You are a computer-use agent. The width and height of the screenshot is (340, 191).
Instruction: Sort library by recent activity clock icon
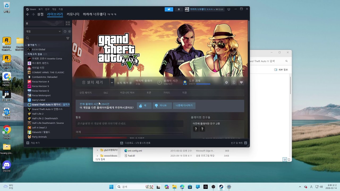click(x=65, y=31)
